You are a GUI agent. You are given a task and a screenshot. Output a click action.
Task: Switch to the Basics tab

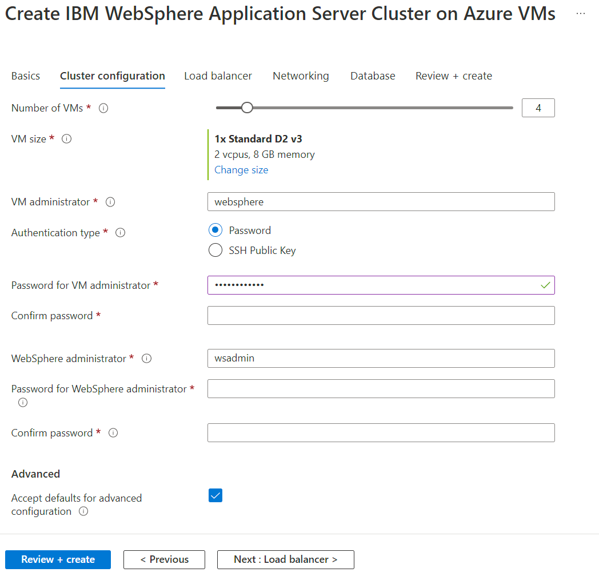(x=26, y=76)
